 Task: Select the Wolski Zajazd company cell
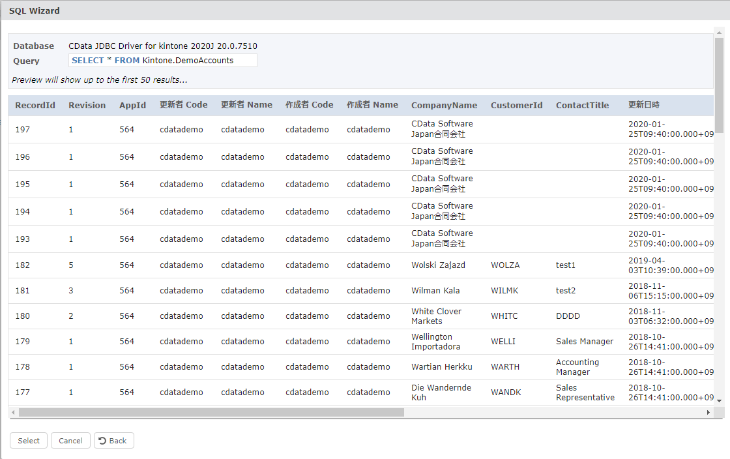[x=438, y=265]
